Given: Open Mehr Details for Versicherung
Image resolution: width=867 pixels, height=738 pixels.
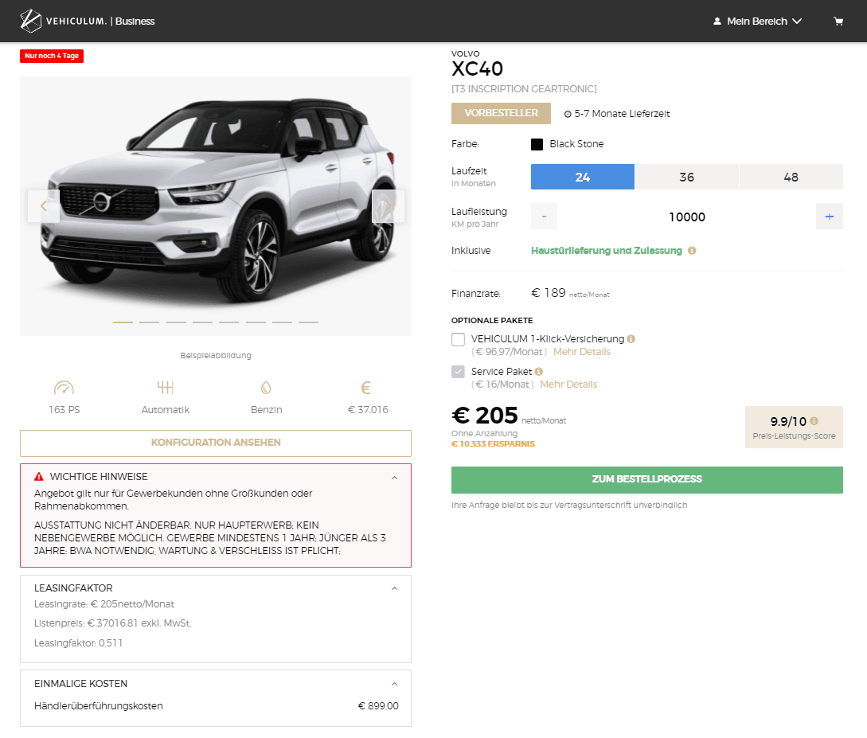Looking at the screenshot, I should tap(582, 352).
